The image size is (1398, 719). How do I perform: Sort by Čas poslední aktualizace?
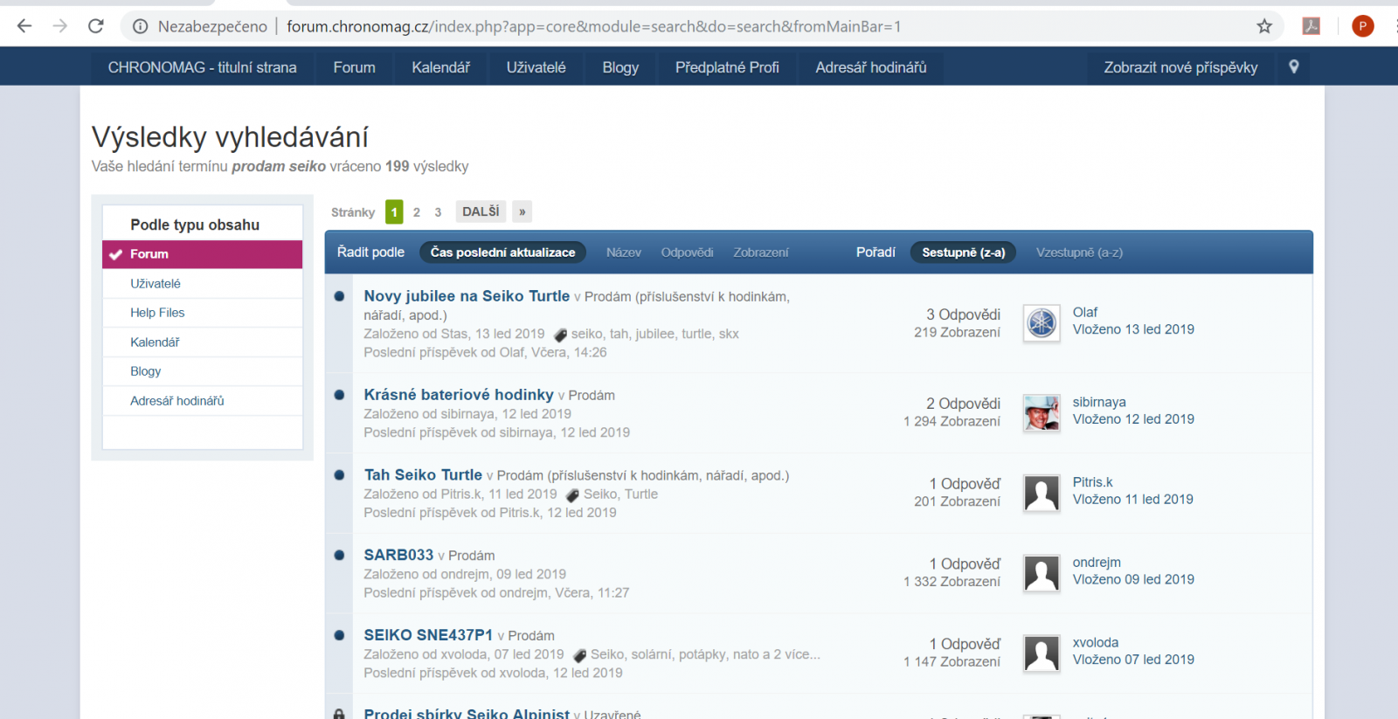(x=502, y=252)
